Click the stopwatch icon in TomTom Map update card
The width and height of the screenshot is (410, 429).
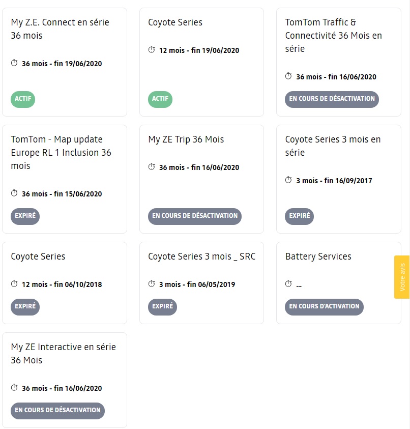(14, 193)
